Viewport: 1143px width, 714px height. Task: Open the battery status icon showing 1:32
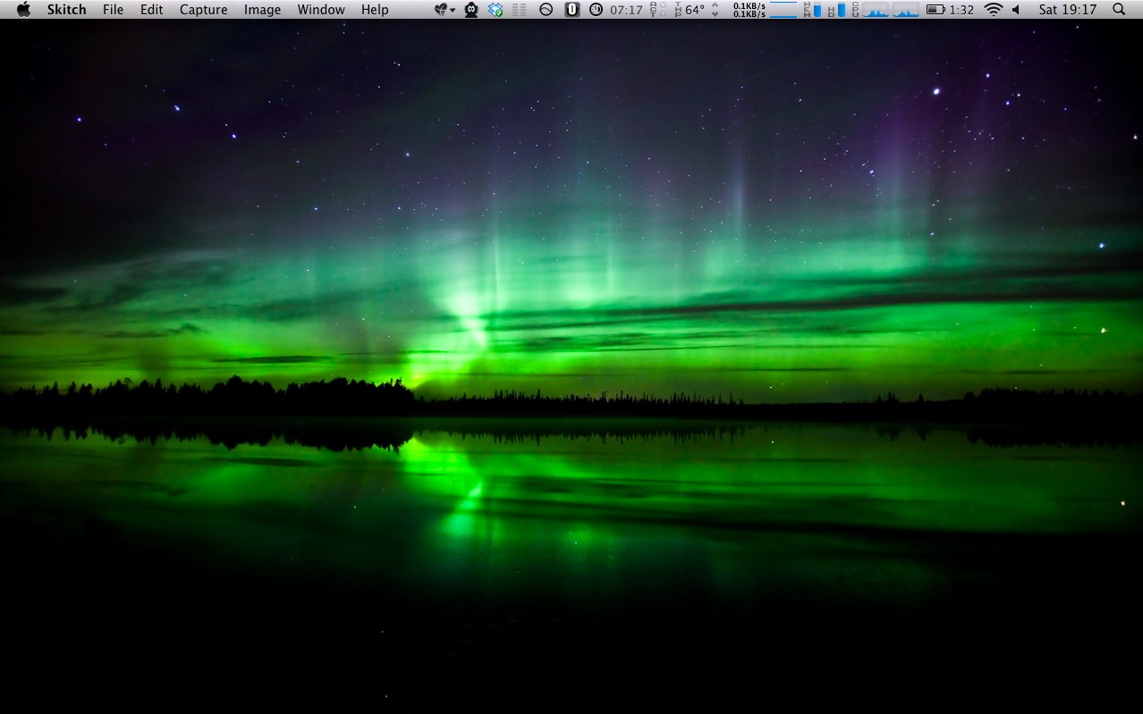point(950,10)
